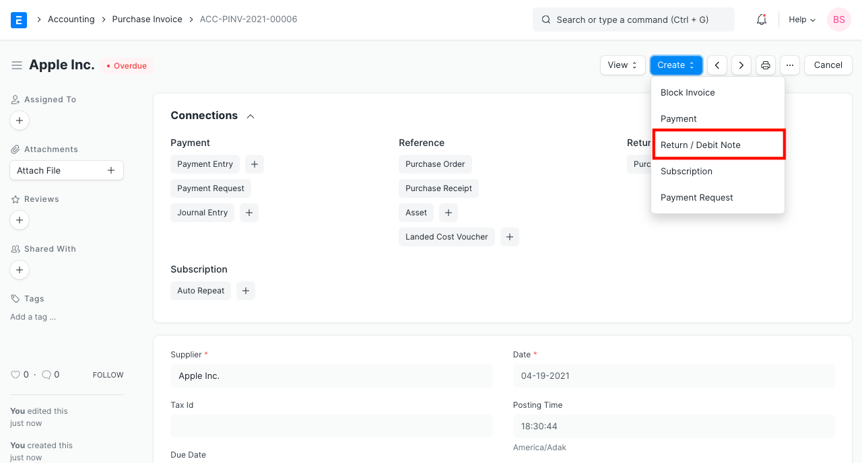Click the ERPNext home logo icon
This screenshot has width=862, height=463.
pos(19,20)
